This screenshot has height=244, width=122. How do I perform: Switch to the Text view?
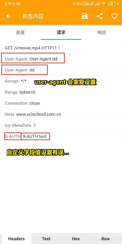[46, 239]
